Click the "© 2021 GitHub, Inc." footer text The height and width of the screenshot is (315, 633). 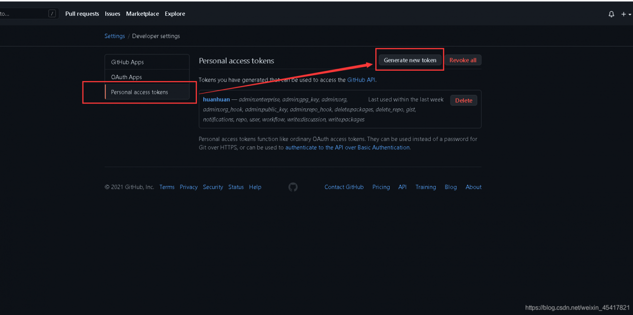tap(130, 187)
